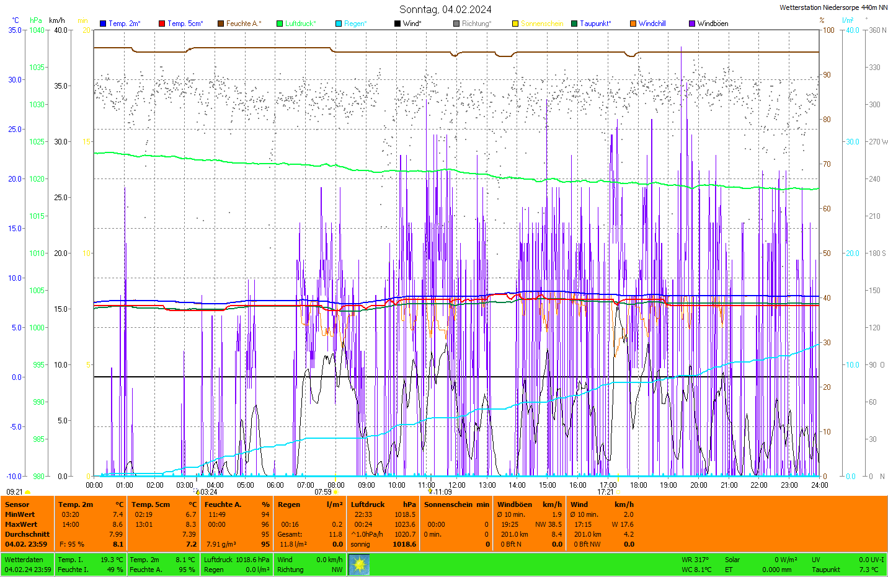Screen dimensions: 888x577
Task: Toggle the Taupunkt series via its legend label
Action: (595, 24)
